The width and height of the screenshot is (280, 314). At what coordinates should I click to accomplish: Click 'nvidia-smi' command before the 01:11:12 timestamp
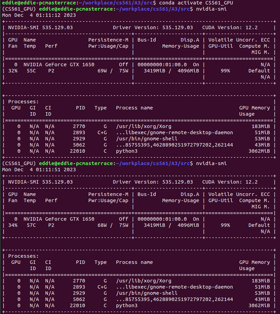coord(211,9)
